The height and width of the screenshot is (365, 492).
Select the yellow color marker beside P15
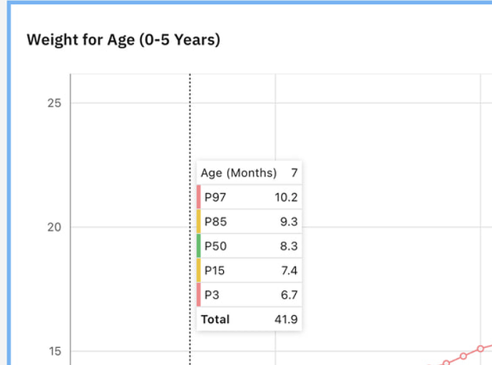tap(199, 270)
